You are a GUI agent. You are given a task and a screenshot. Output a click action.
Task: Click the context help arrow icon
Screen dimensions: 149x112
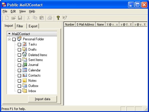65,18
